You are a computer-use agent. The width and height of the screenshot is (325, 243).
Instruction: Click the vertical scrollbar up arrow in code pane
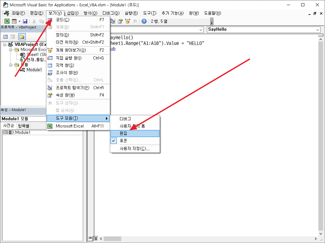click(x=321, y=39)
